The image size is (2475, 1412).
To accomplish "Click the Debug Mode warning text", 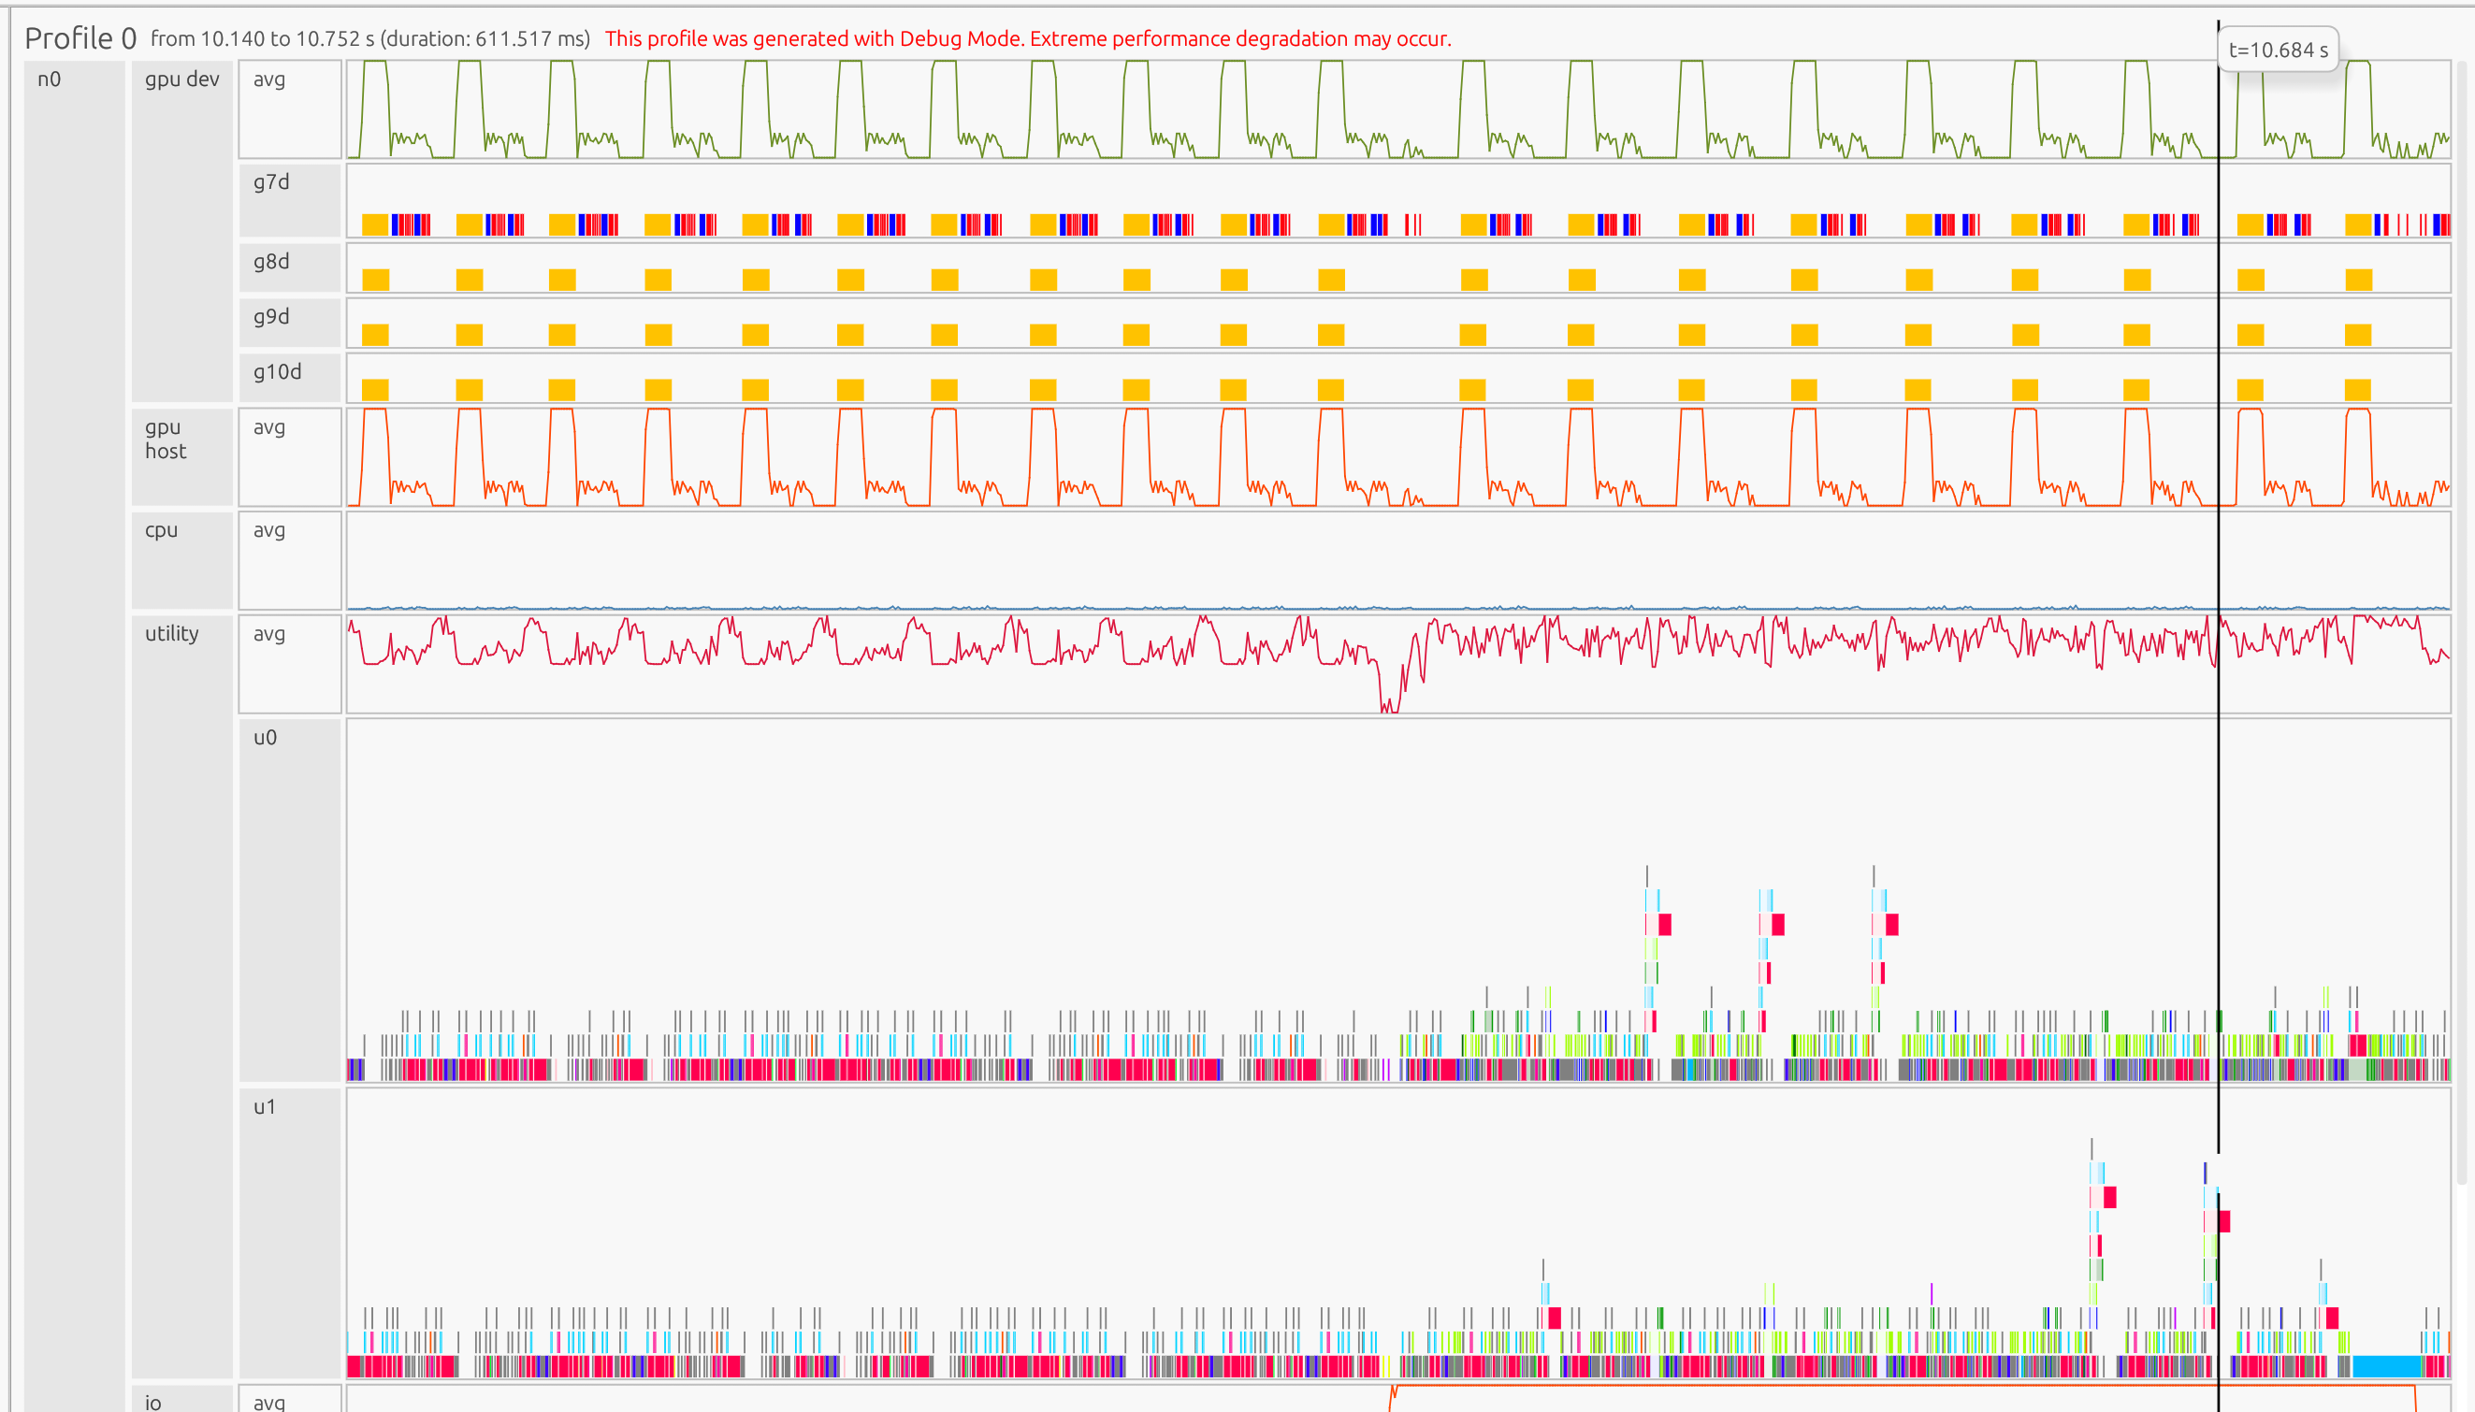I will tap(1027, 38).
